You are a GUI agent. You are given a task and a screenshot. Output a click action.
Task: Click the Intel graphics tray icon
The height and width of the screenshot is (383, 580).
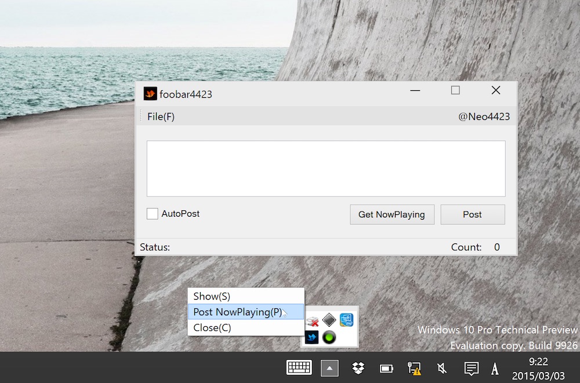(x=346, y=320)
